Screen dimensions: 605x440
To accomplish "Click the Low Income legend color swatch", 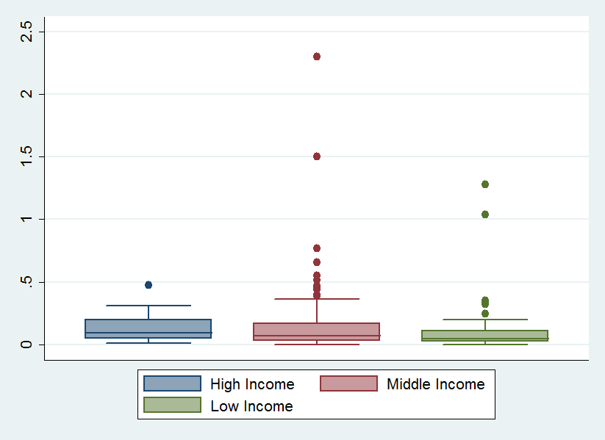I will [x=172, y=405].
